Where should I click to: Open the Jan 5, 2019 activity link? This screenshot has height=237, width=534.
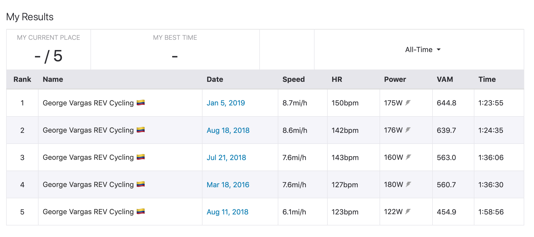[x=226, y=103]
